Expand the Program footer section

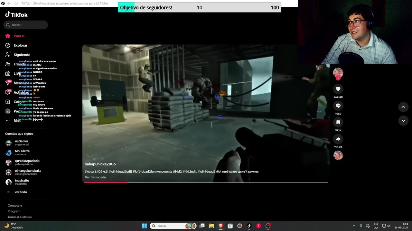pyautogui.click(x=14, y=211)
